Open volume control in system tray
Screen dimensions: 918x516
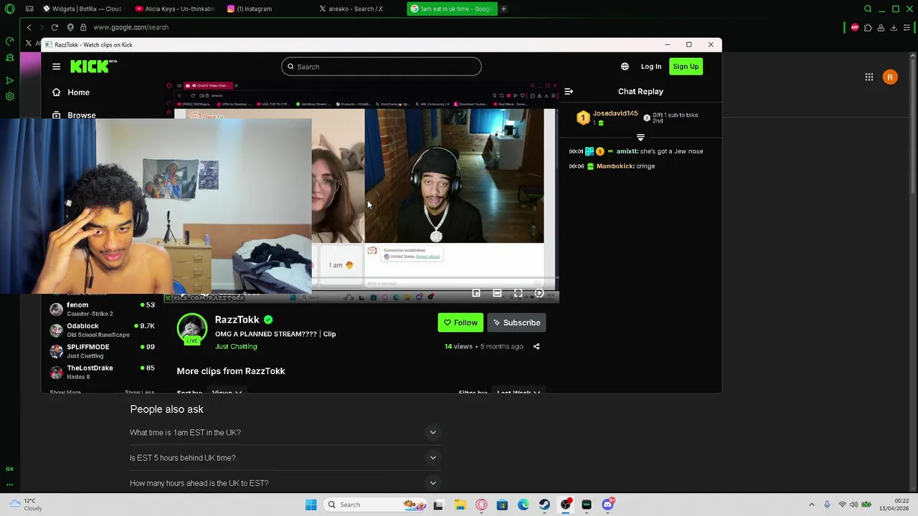point(854,505)
